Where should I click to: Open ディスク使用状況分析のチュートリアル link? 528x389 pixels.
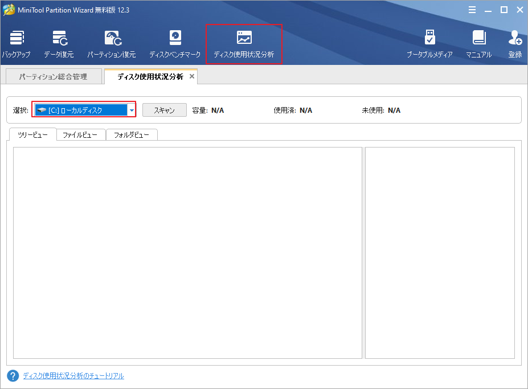pyautogui.click(x=73, y=376)
